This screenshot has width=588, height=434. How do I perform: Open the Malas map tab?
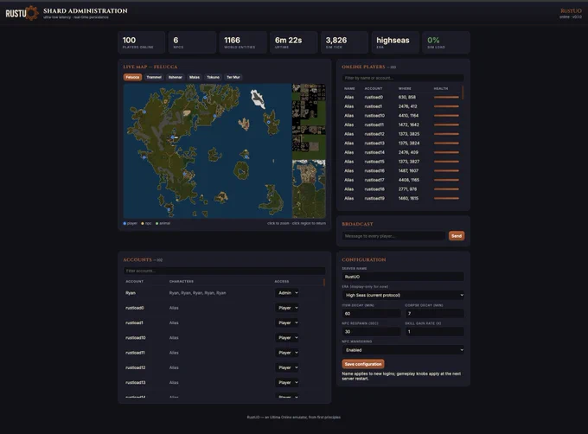[195, 77]
